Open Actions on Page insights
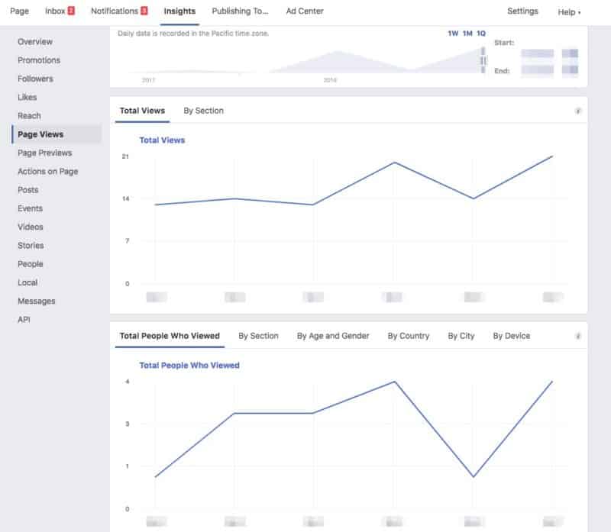This screenshot has width=611, height=532. [48, 172]
